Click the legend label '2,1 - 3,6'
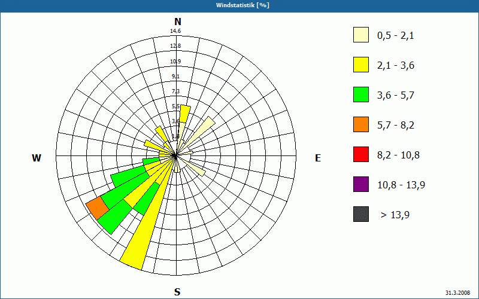The image size is (479, 299). [x=396, y=66]
